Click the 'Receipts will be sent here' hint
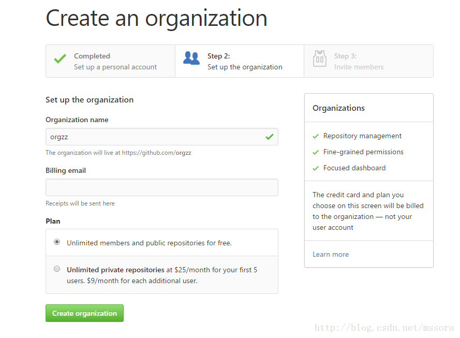 pos(80,203)
